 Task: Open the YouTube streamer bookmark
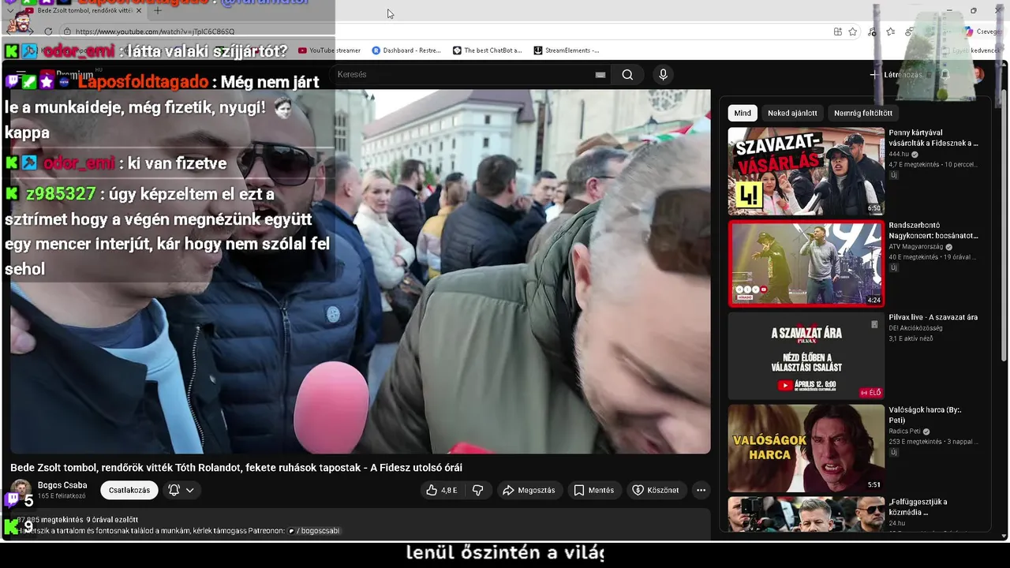point(329,50)
